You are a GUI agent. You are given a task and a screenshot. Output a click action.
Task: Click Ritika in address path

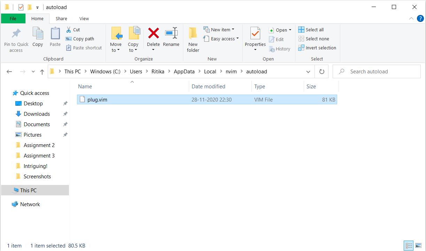point(158,71)
